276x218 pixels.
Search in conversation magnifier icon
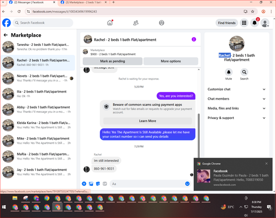coord(244,72)
